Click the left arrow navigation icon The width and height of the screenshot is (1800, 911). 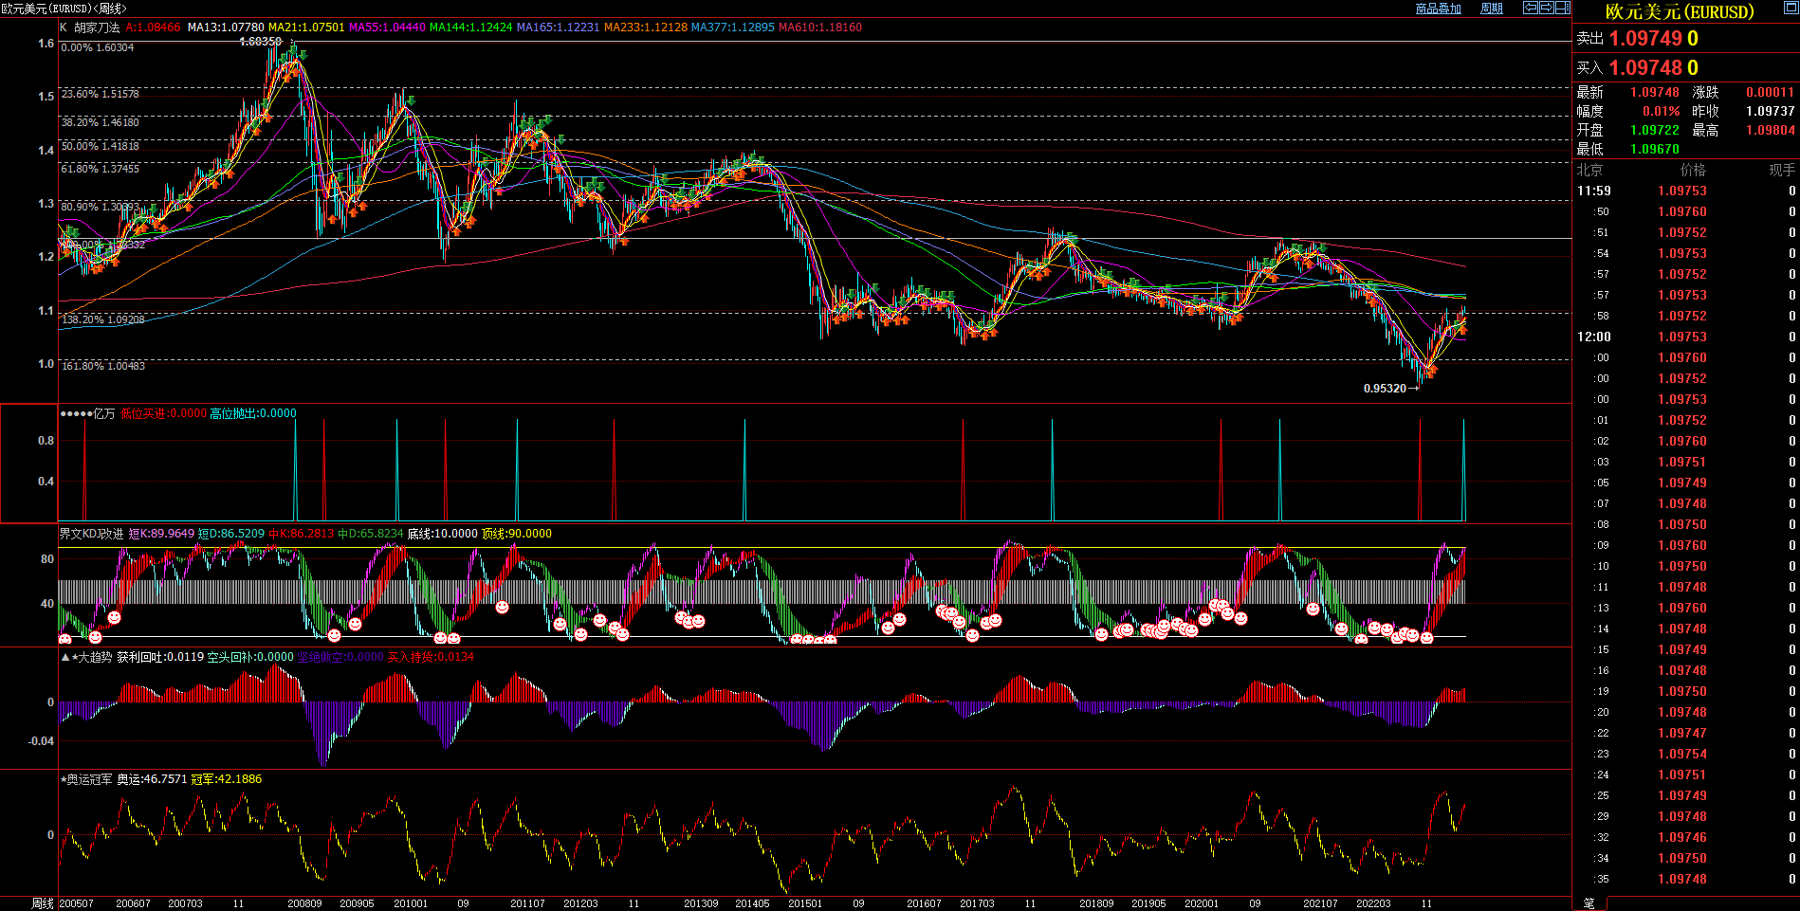[1531, 8]
